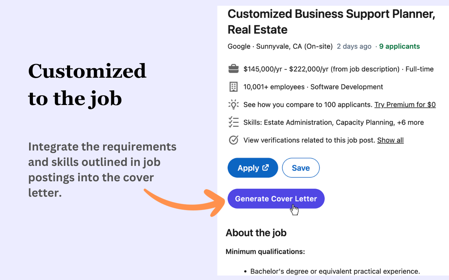This screenshot has width=449, height=280.
Task: Click the Minimum qualifications label
Action: tap(265, 252)
